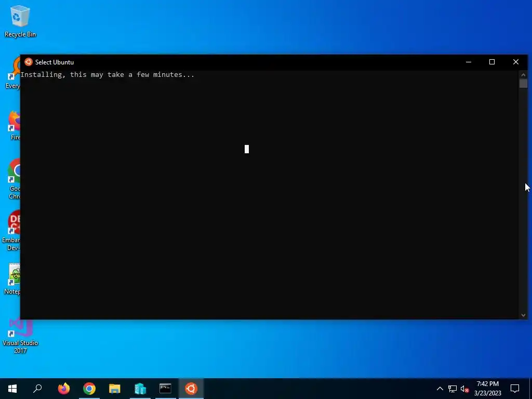Launch Firefox from the taskbar
532x399 pixels.
click(64, 389)
